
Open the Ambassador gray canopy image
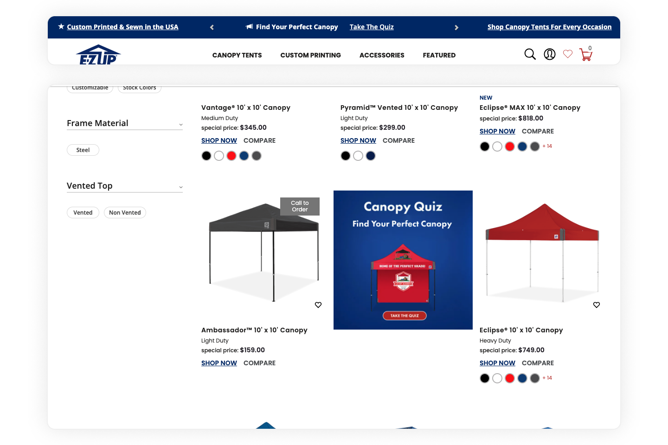264,253
